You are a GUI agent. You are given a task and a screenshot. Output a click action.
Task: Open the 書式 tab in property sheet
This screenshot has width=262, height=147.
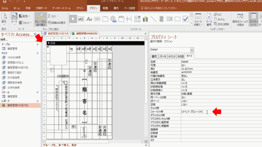tap(154, 56)
